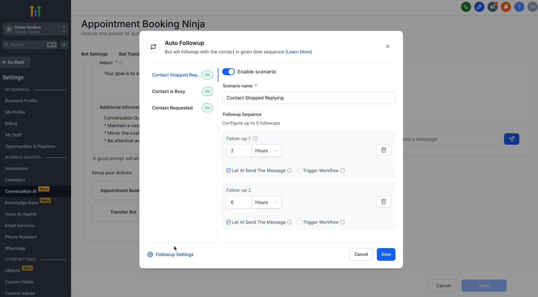Click the Followup Settings gear icon
The height and width of the screenshot is (297, 538).
150,255
